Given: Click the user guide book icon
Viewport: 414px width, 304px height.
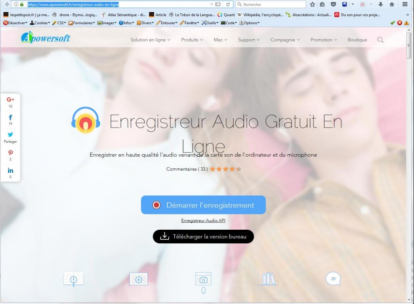Looking at the screenshot, I should pos(74,279).
